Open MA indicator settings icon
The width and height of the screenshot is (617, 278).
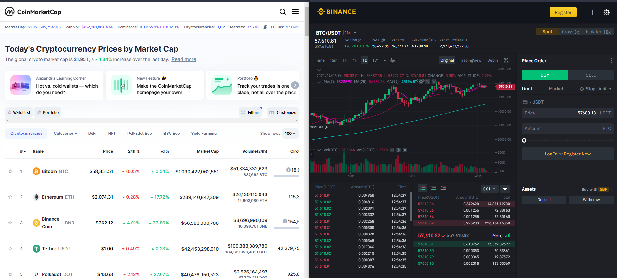point(427,82)
